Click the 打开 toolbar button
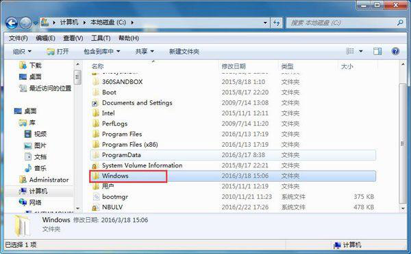This screenshot has width=411, height=254. click(58, 51)
